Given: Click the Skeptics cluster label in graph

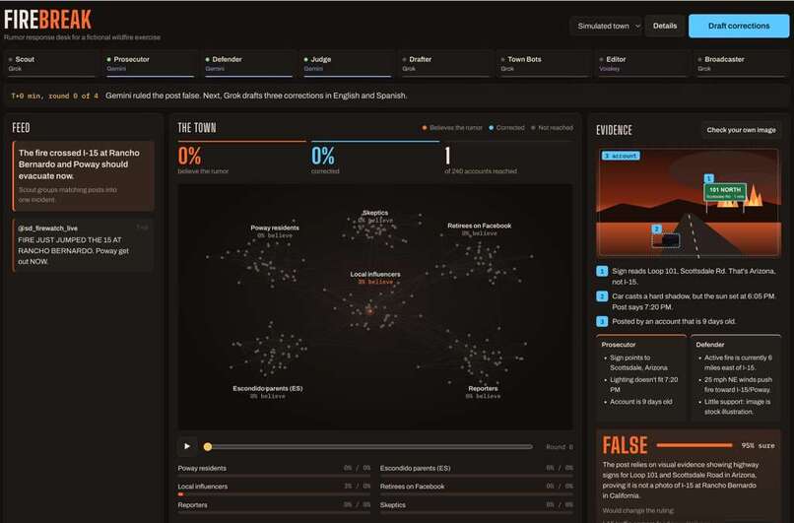Looking at the screenshot, I should tap(375, 213).
